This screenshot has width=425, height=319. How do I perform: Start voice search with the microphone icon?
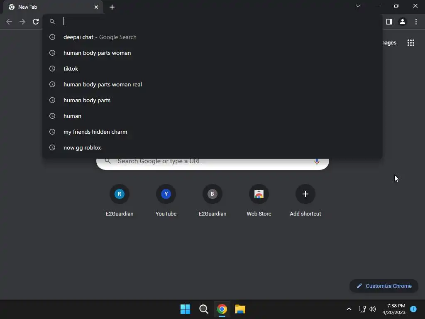317,162
